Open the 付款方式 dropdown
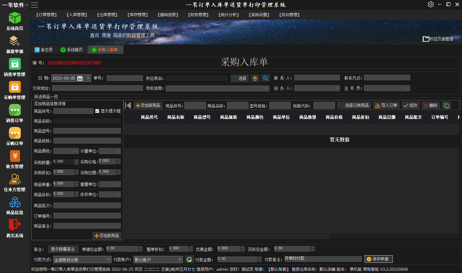This screenshot has height=273, width=462. pos(109,260)
